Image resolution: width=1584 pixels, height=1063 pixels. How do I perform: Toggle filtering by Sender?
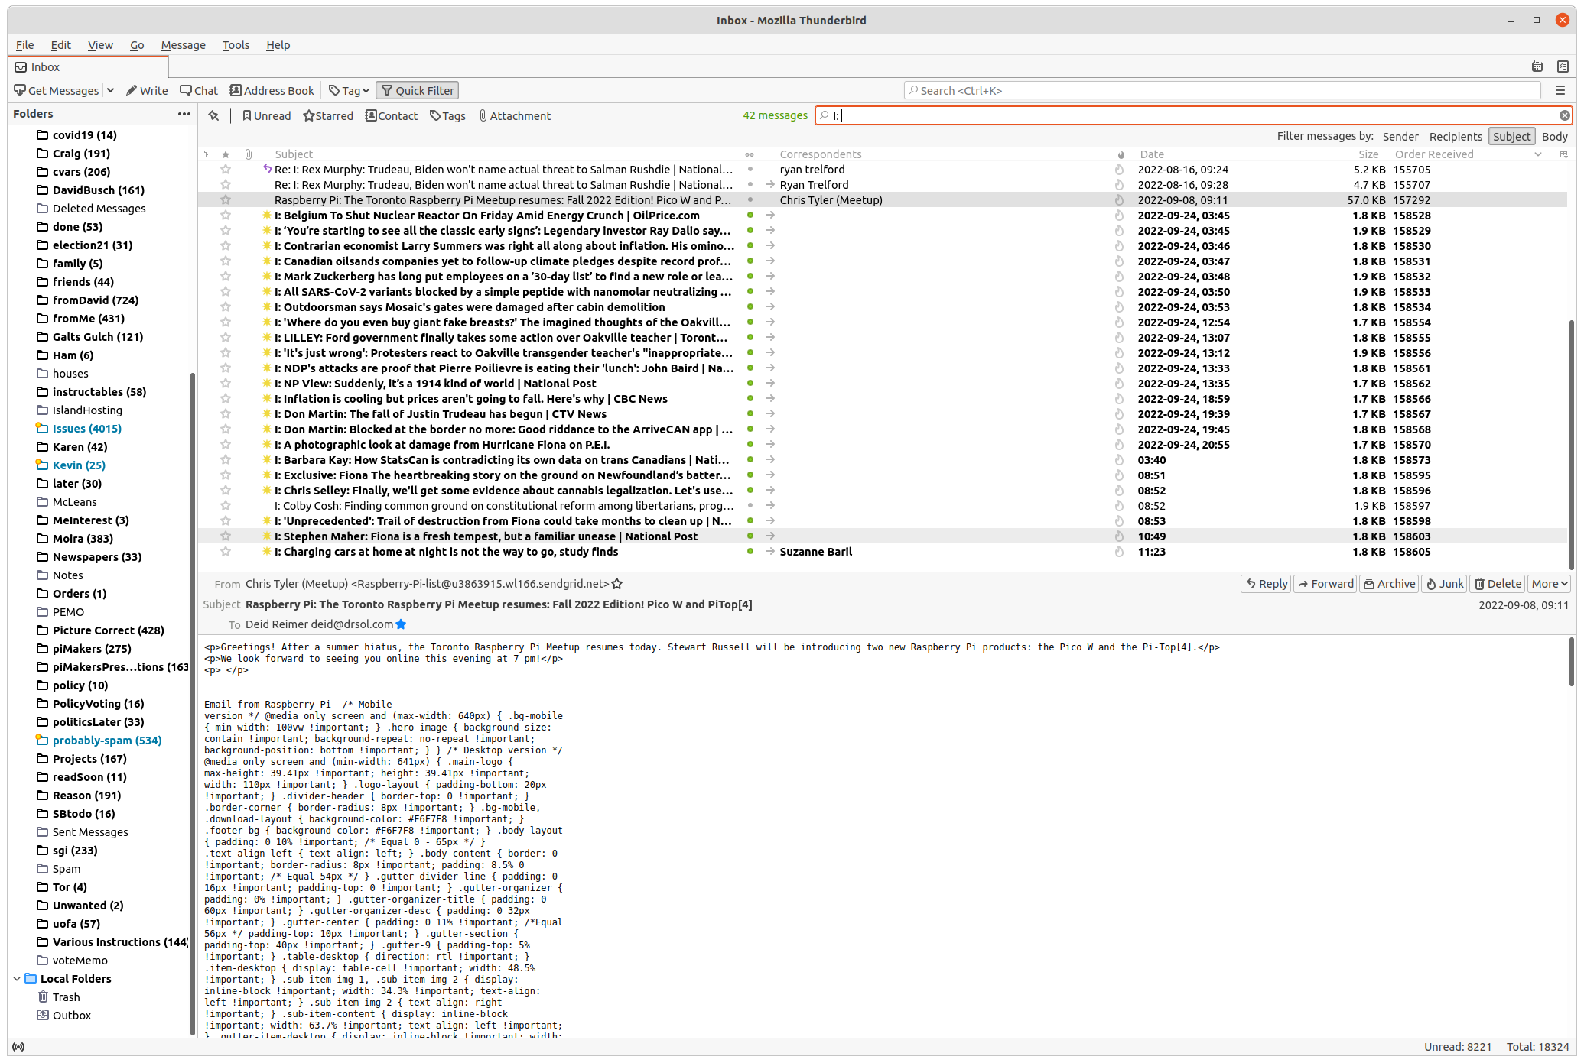click(1400, 136)
